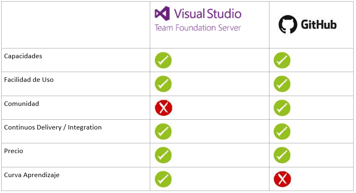
Task: Click Visual Studio's red X for Comunidad
Action: [x=163, y=108]
